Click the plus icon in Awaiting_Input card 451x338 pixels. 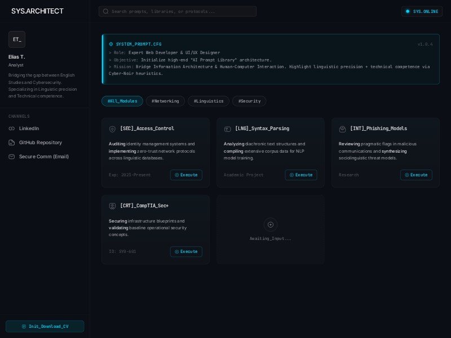tap(271, 225)
